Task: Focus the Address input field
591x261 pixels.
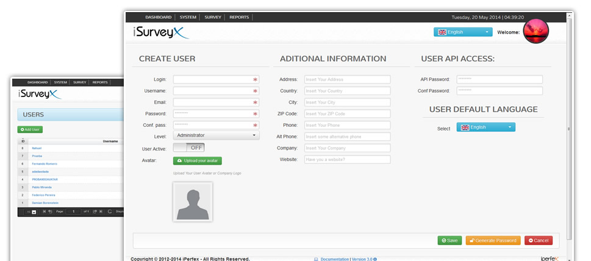Action: tap(348, 79)
